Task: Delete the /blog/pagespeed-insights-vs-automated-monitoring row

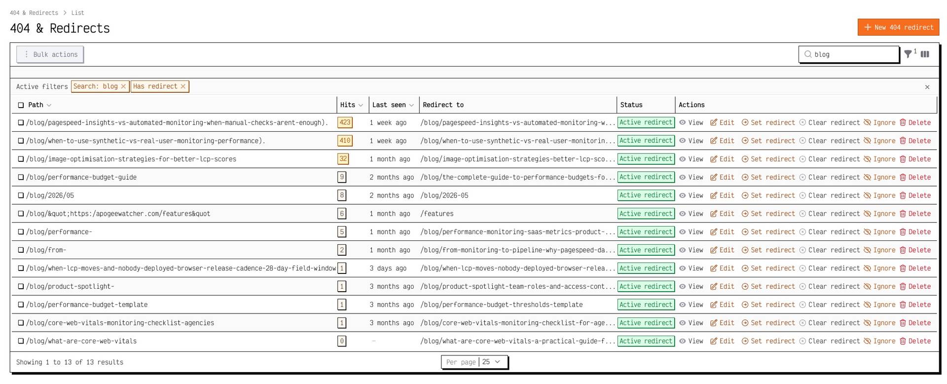Action: [915, 122]
